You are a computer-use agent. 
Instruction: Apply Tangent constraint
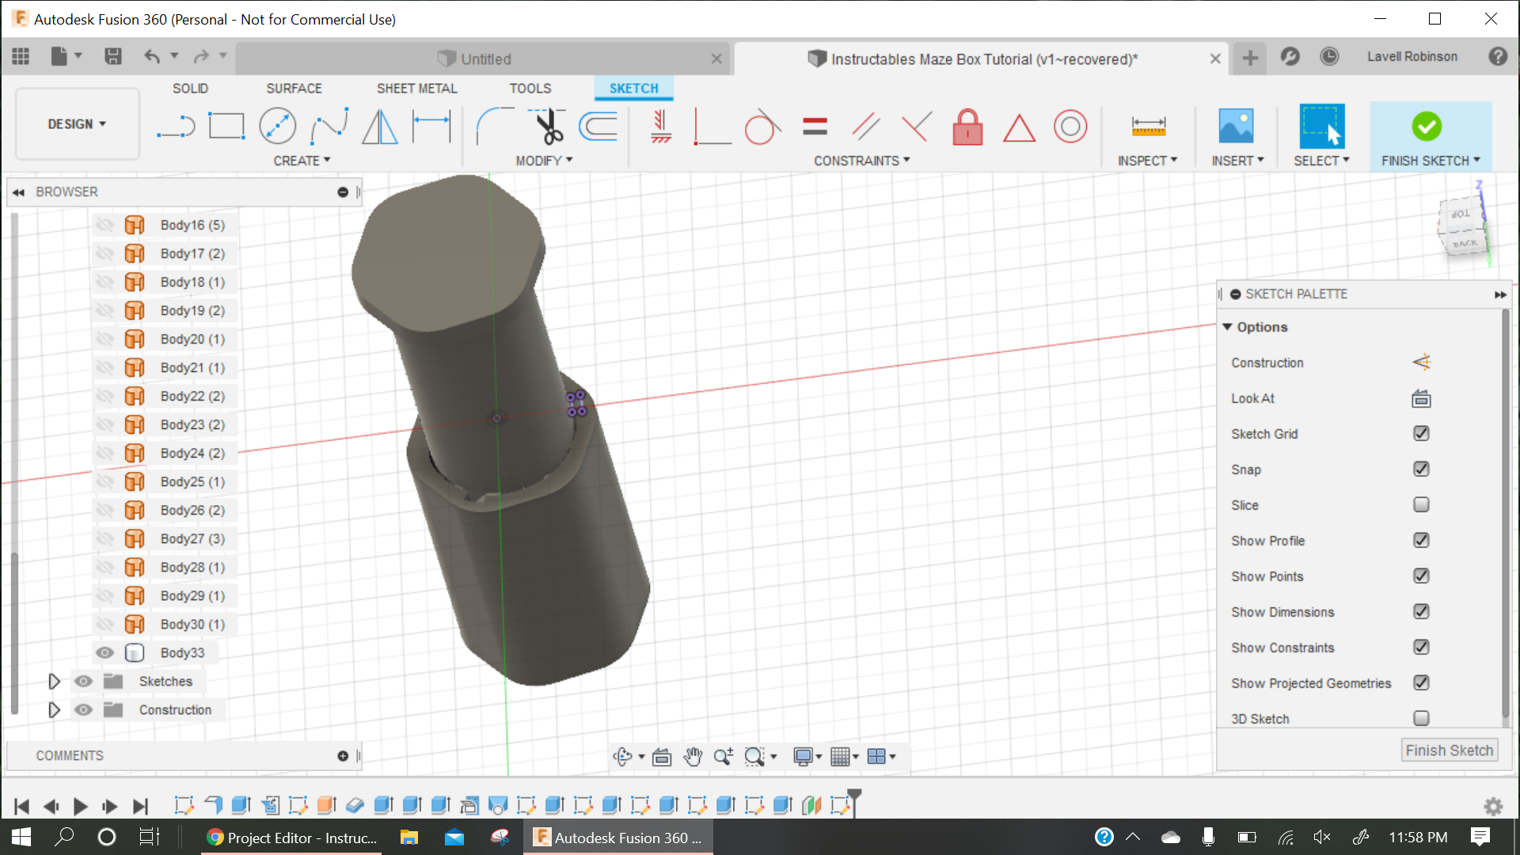pyautogui.click(x=762, y=126)
